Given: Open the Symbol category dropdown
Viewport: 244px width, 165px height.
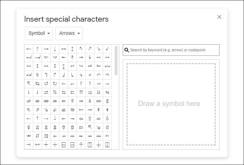Looking at the screenshot, I should coord(39,33).
